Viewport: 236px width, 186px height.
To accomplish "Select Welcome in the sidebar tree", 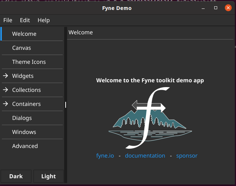I will click(x=32, y=34).
